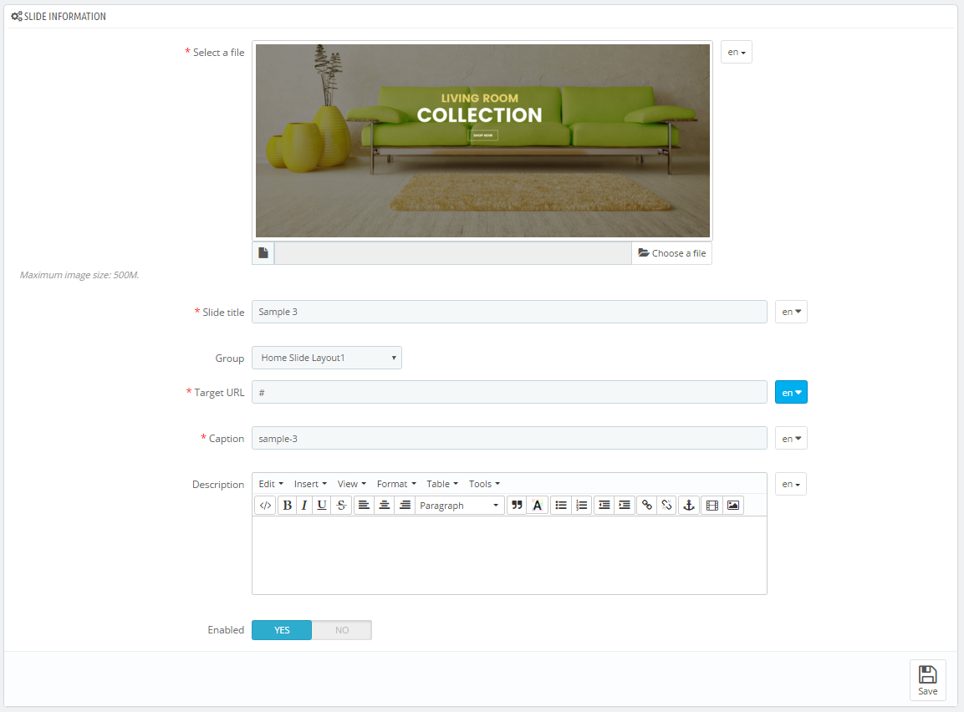Insert an image into description
The width and height of the screenshot is (964, 712).
733,505
